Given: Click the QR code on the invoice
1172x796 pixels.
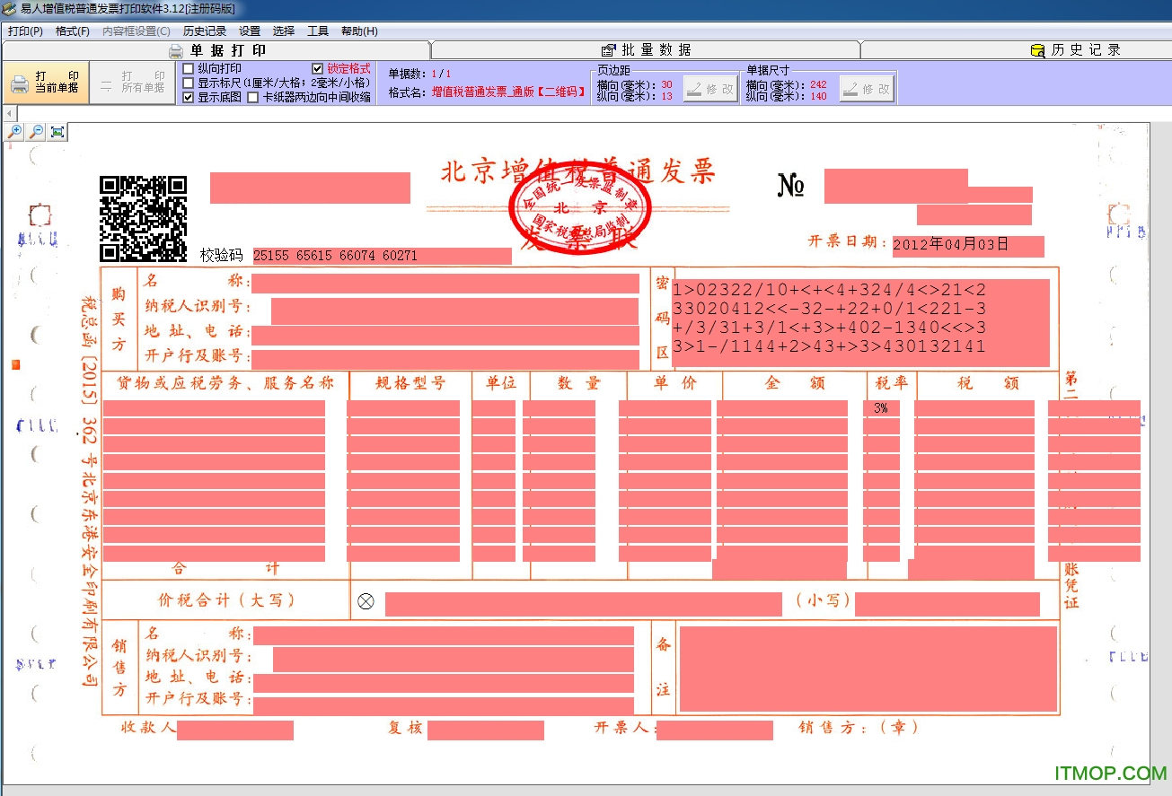Looking at the screenshot, I should [143, 218].
